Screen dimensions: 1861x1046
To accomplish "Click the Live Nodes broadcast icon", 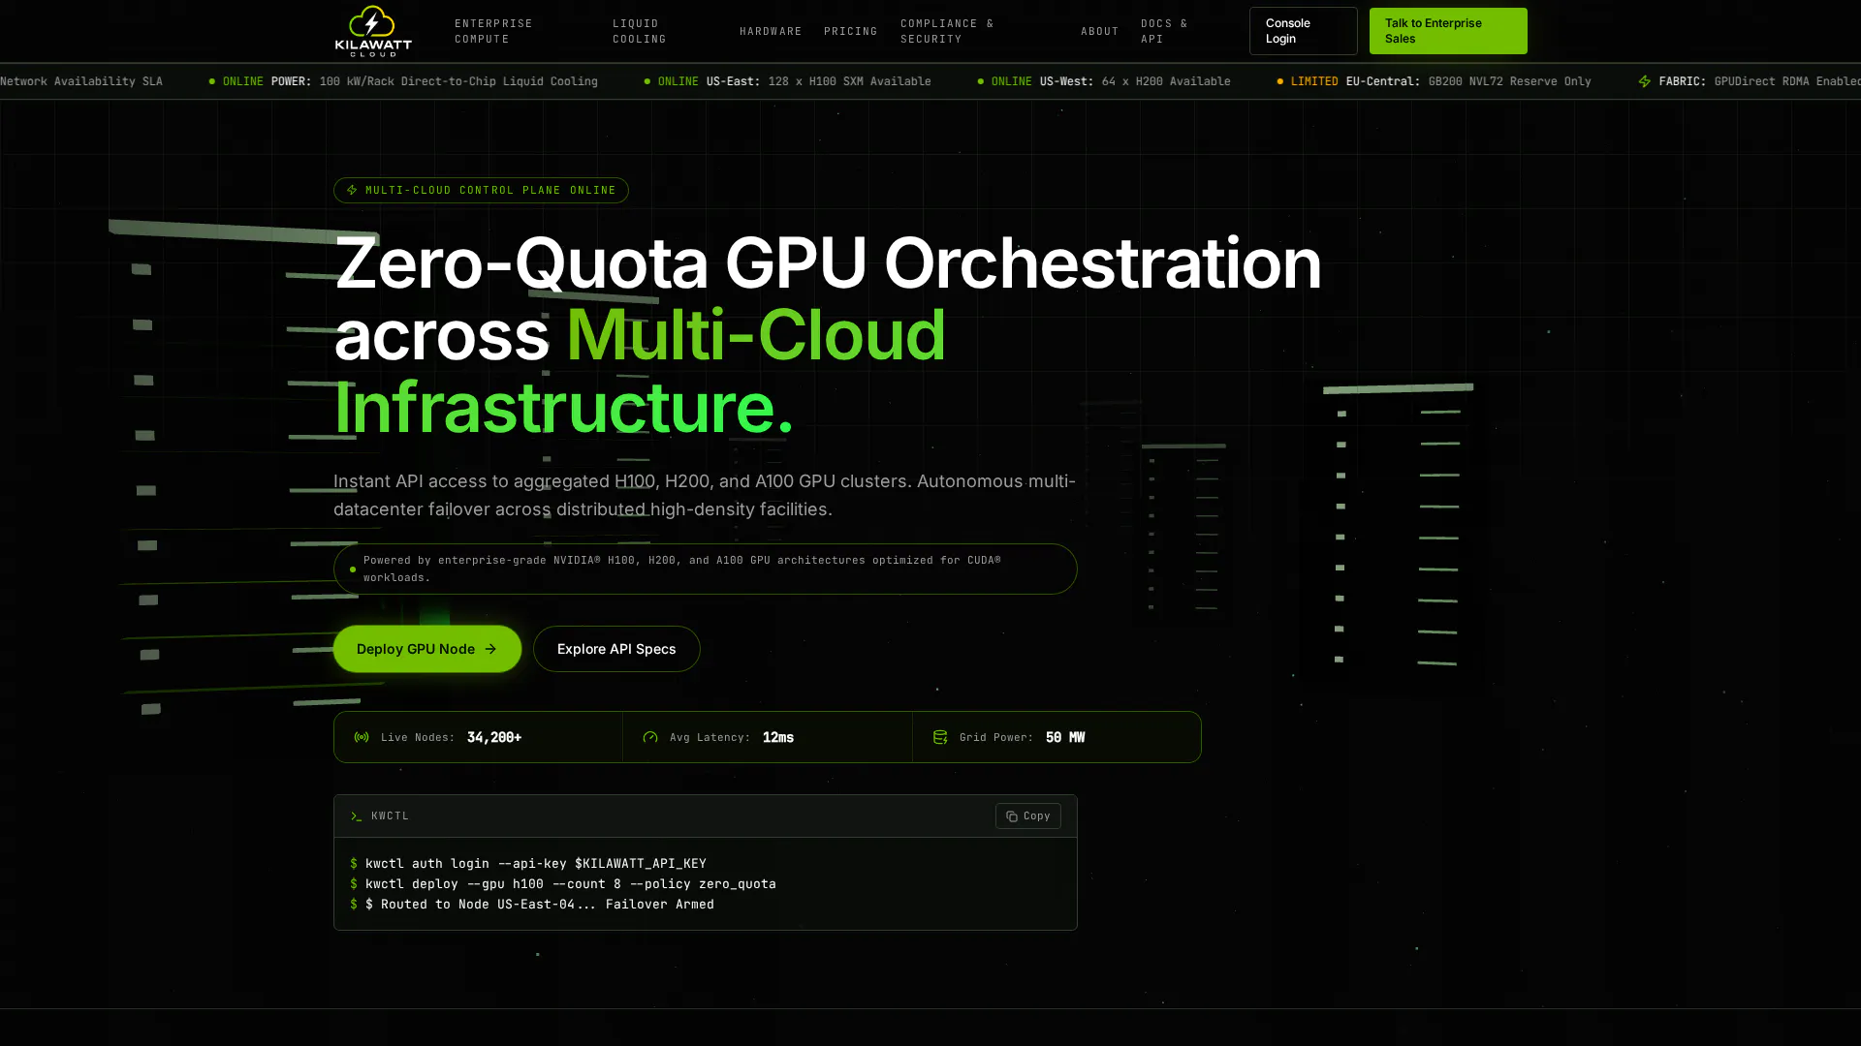I will (x=362, y=737).
